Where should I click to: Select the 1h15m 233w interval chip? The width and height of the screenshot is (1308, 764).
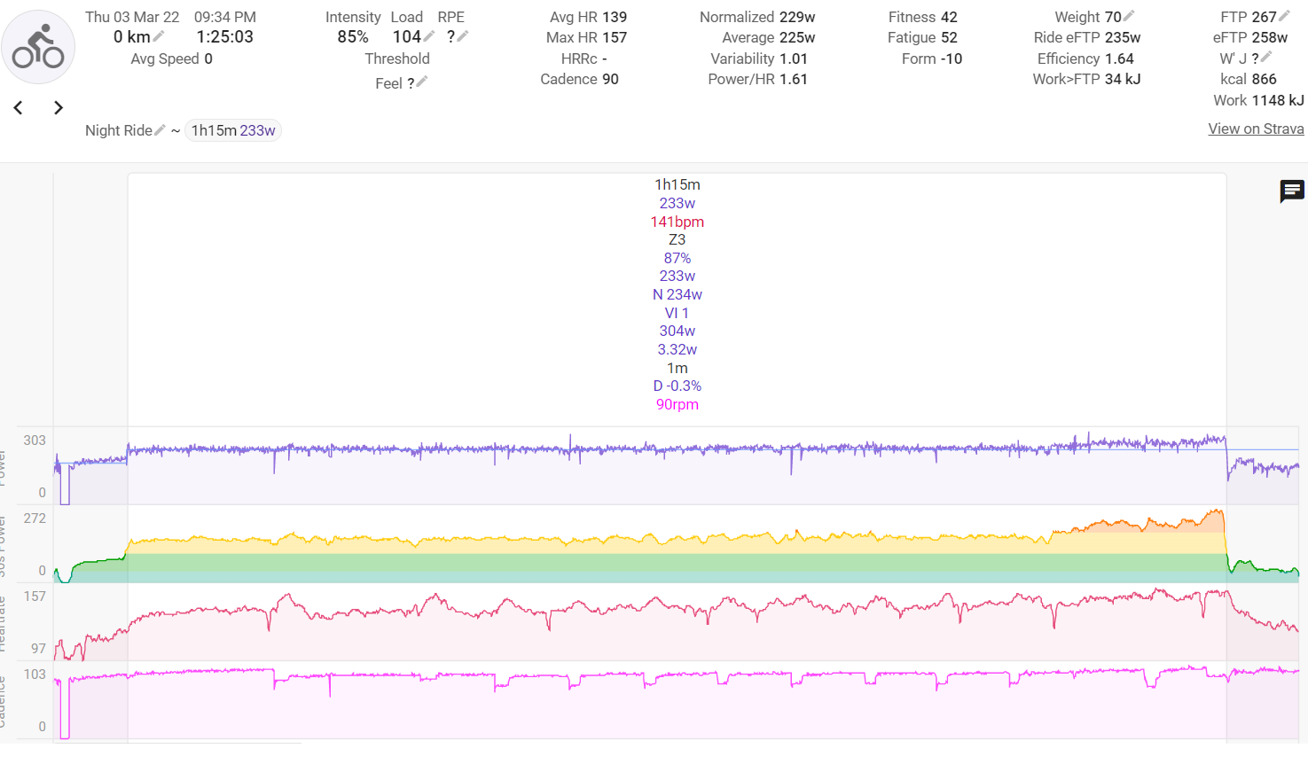(x=233, y=130)
